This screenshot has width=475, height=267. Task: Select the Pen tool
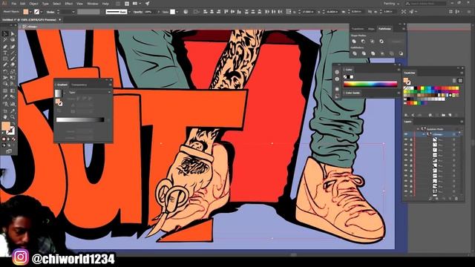click(x=5, y=47)
